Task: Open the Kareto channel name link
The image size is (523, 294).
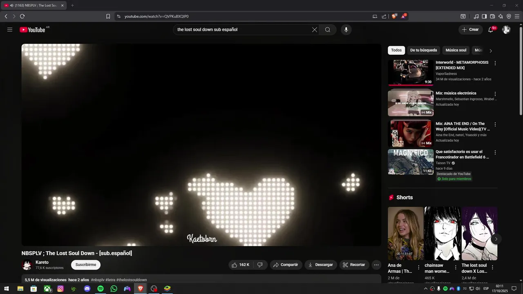Action: pos(42,263)
